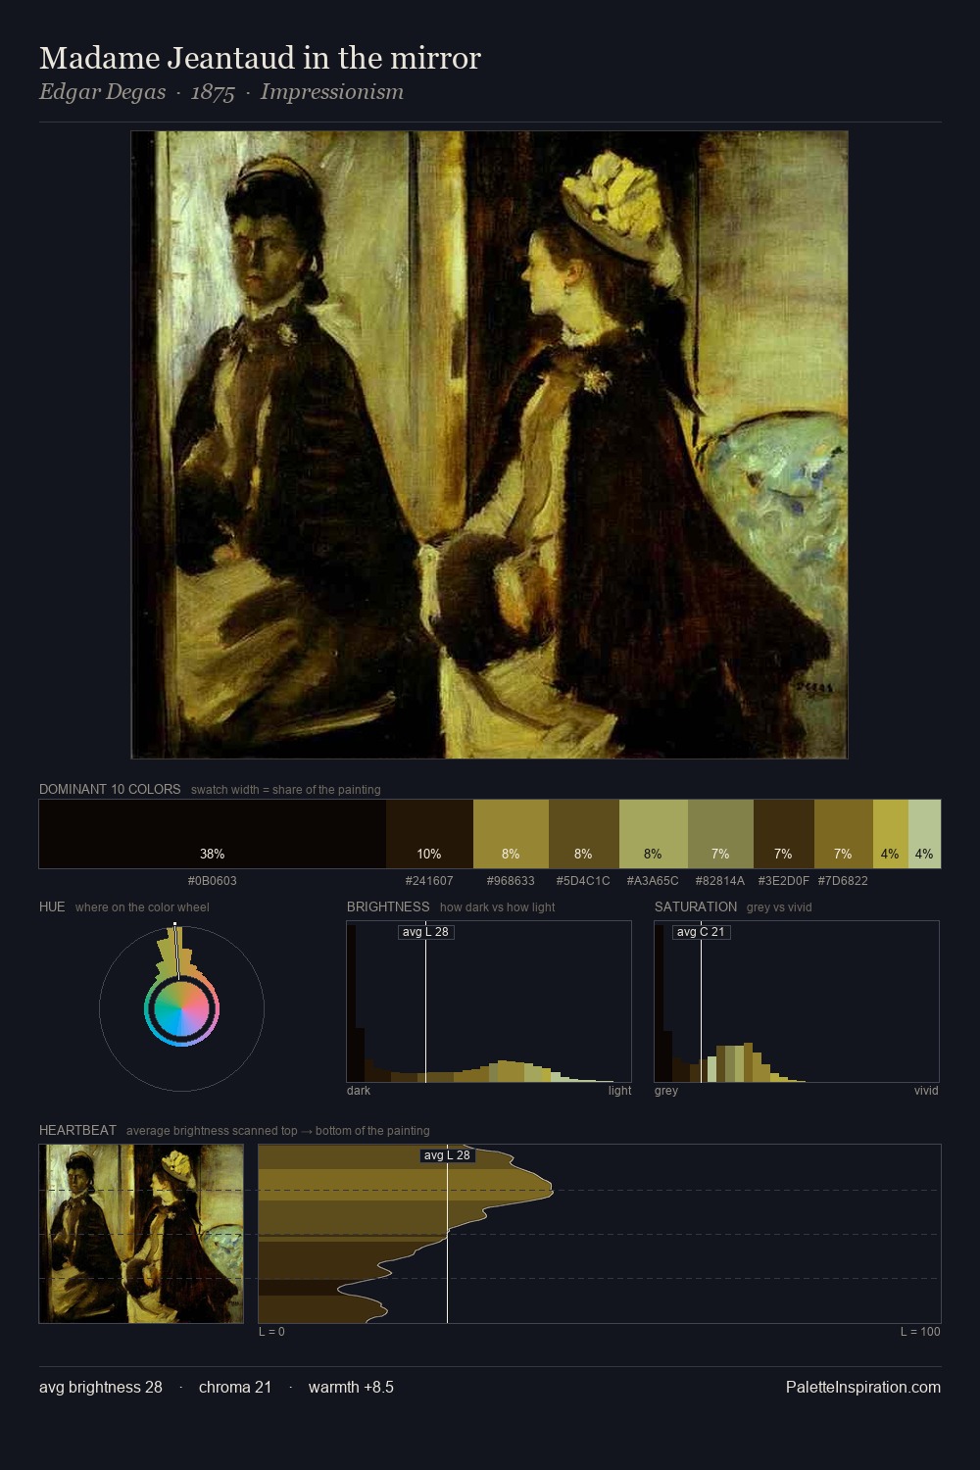The image size is (980, 1470).
Task: Select the 8% swatch #5D4C1C
Action: (584, 834)
